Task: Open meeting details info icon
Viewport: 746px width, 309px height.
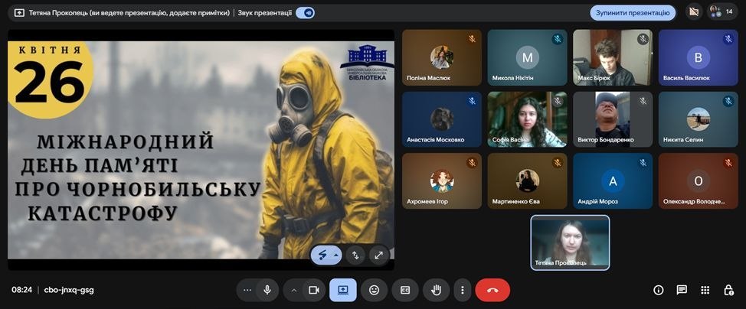Action: [x=658, y=290]
